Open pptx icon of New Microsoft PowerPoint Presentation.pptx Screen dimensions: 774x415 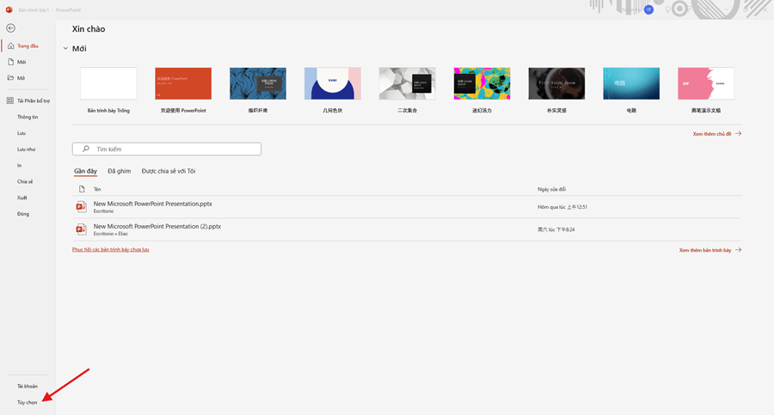pyautogui.click(x=82, y=207)
